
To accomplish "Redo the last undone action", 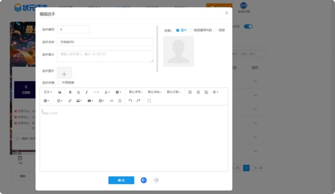I will 138,101.
